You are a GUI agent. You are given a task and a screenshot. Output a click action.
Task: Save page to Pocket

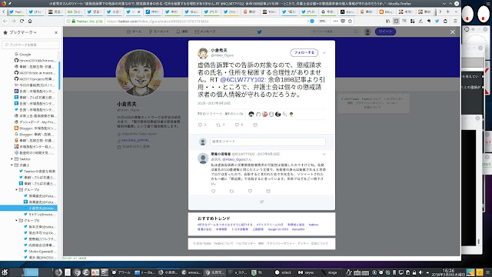pos(343,21)
